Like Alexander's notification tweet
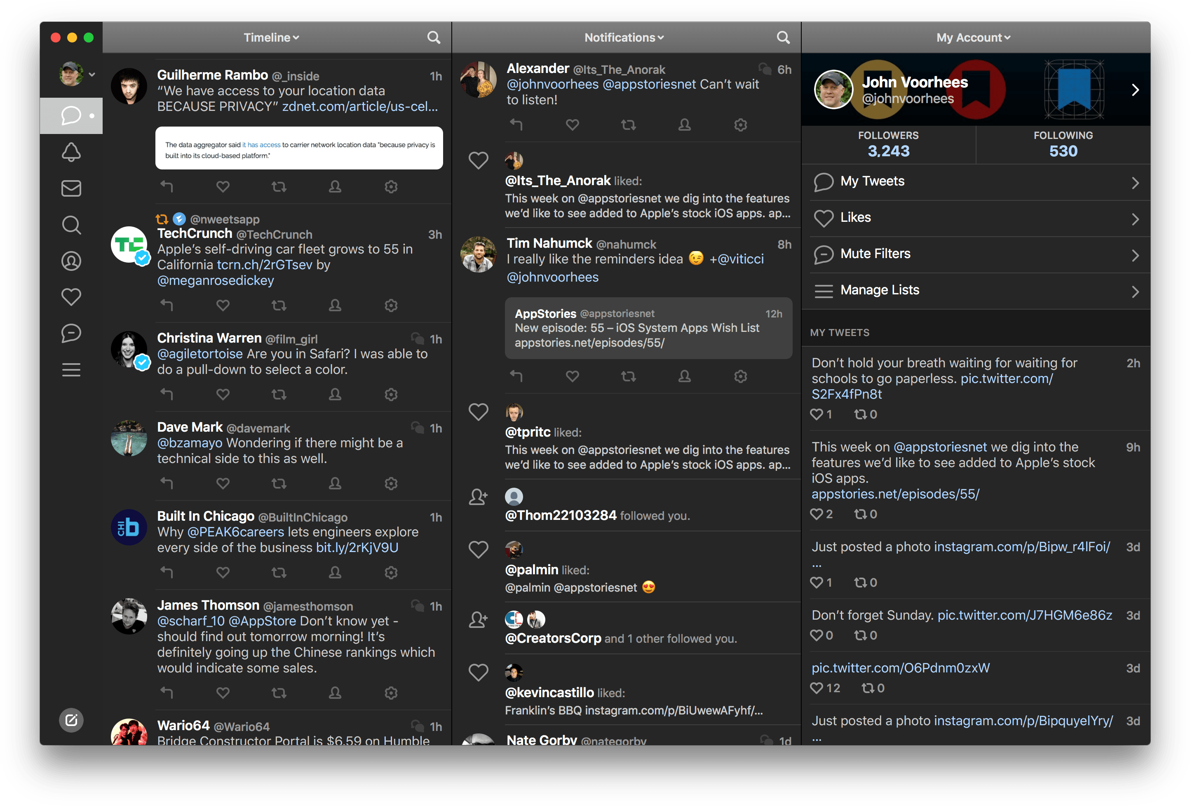Viewport: 1190px width, 806px height. point(573,125)
